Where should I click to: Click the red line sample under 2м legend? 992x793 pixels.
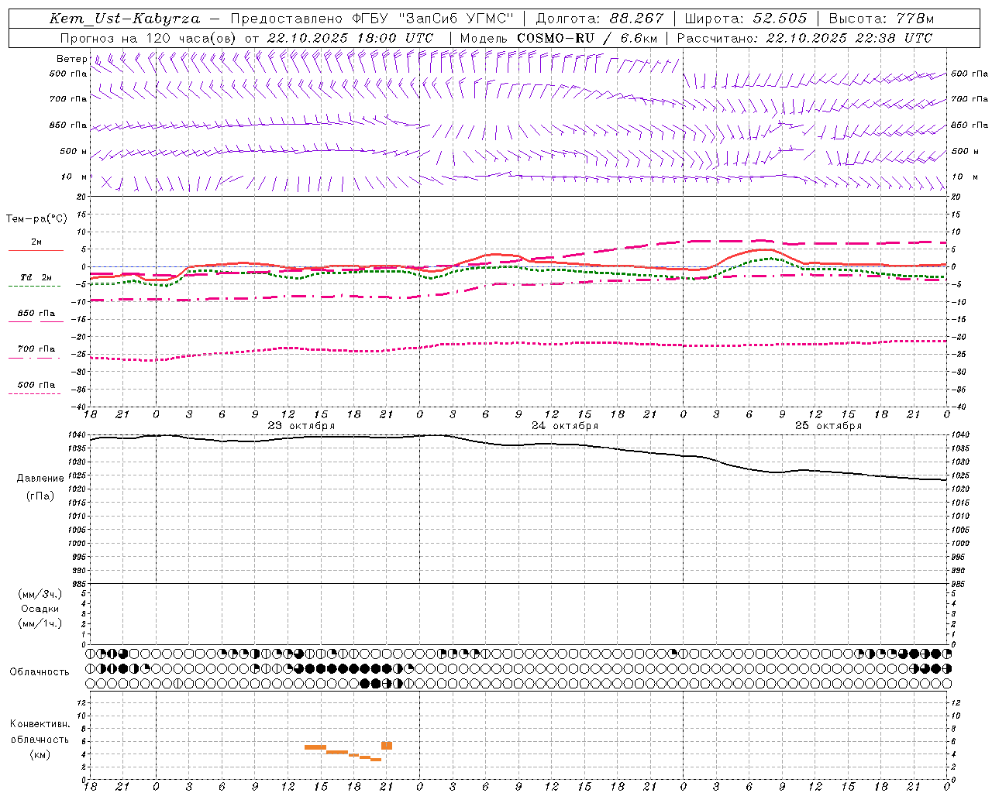click(x=36, y=251)
